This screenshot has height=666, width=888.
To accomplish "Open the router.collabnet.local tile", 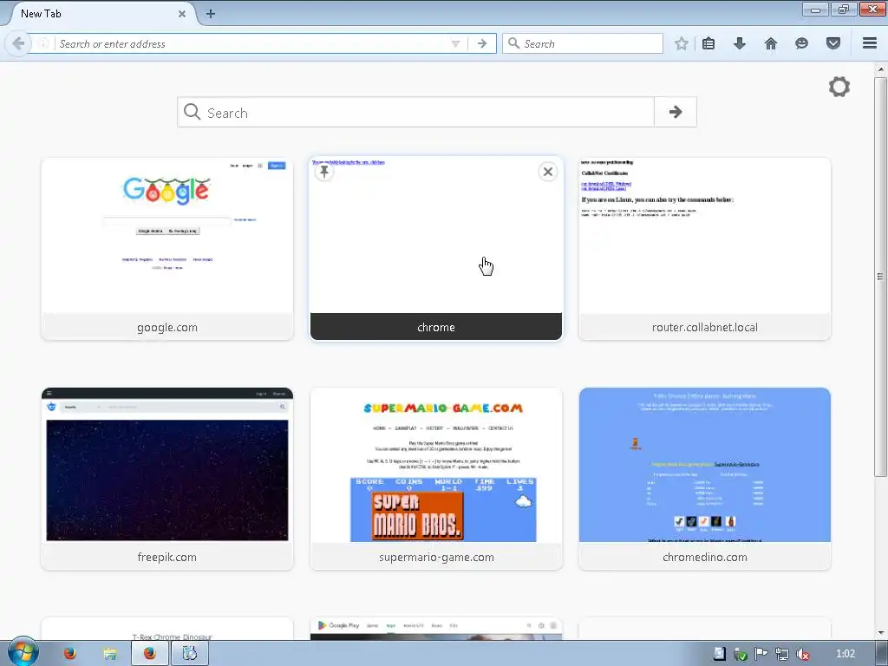I will [704, 249].
